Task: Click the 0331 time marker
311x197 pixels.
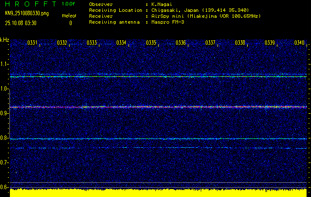Action: 33,43
